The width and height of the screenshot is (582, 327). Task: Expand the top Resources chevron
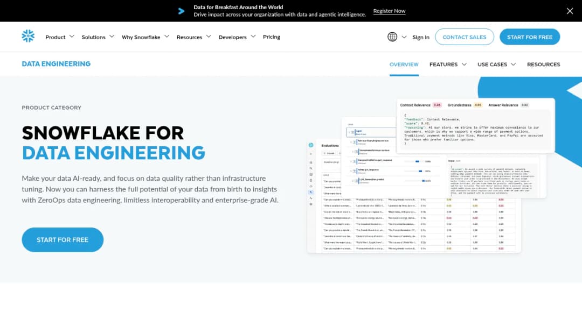209,36
